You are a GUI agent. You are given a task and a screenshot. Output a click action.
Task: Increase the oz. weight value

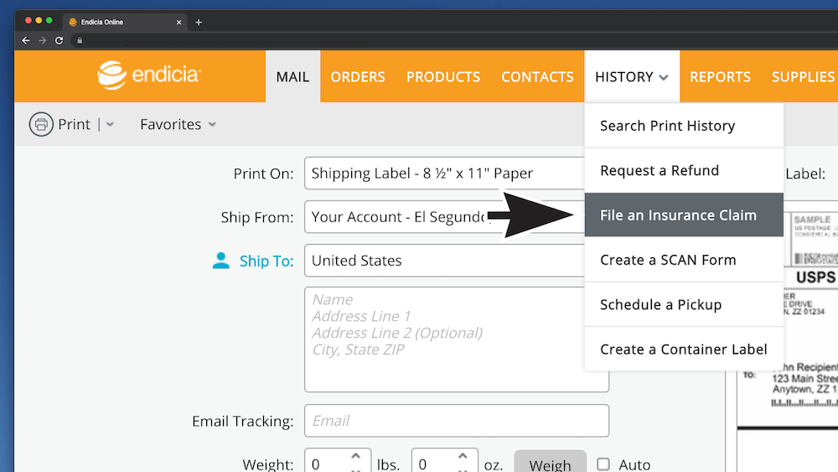[x=463, y=456]
